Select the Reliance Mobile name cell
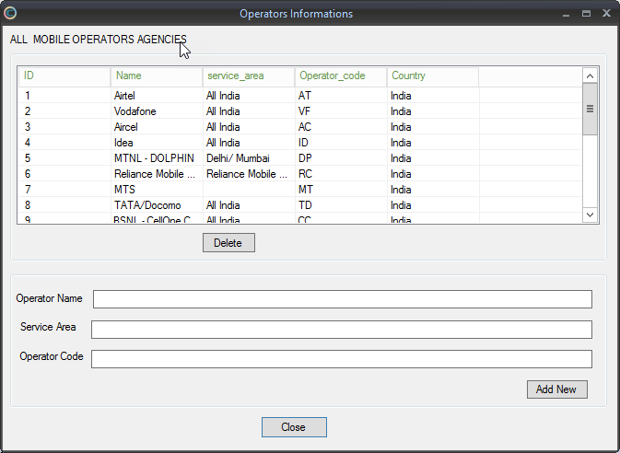The width and height of the screenshot is (620, 453). click(x=155, y=174)
